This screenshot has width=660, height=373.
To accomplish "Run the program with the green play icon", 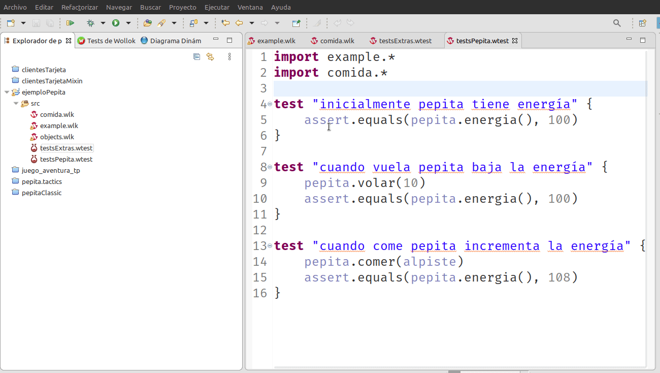I will point(116,23).
